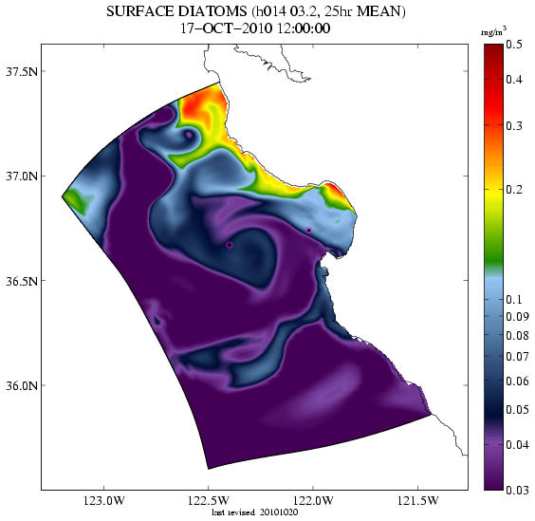This screenshot has height=521, width=535.
Task: Click the yellow 0.2 band on the colorbar
Action: [x=493, y=190]
